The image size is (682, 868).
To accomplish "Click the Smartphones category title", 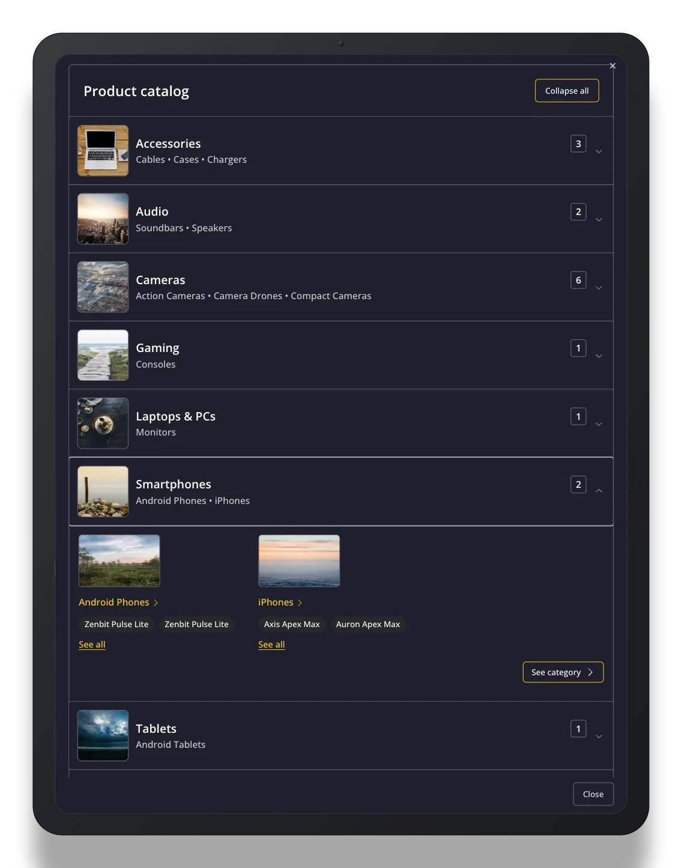I will point(174,484).
